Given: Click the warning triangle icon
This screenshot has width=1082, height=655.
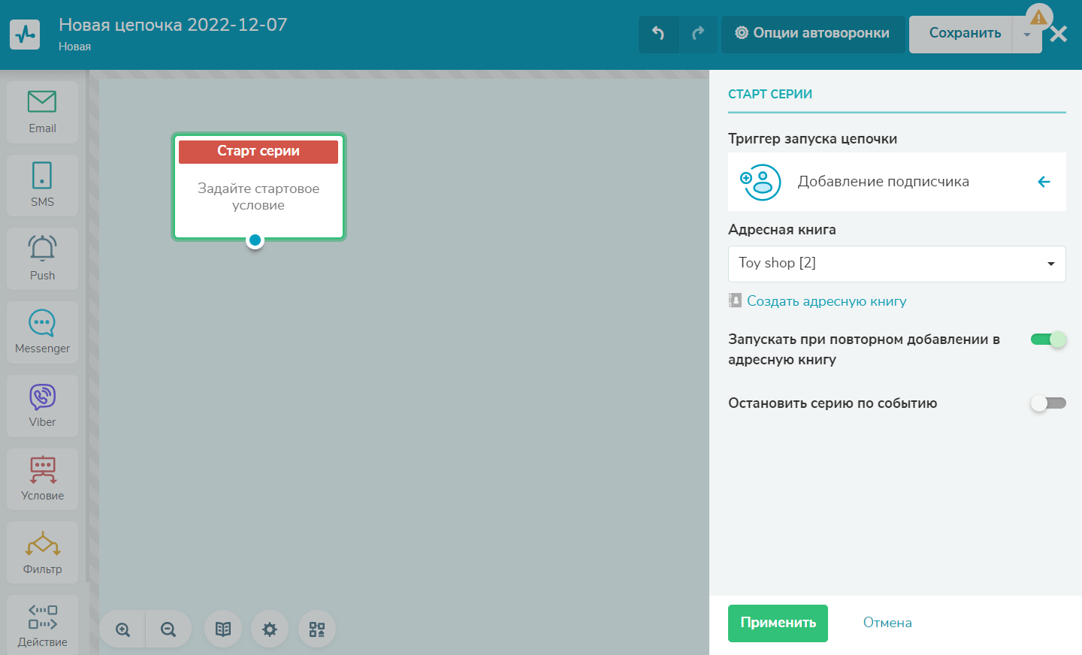Looking at the screenshot, I should point(1038,17).
